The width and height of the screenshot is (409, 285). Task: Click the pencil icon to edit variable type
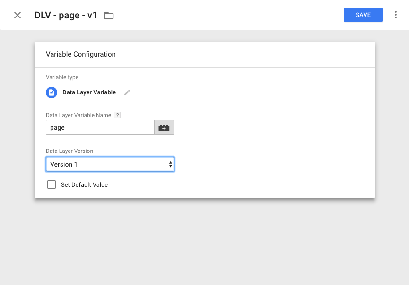[x=127, y=92]
